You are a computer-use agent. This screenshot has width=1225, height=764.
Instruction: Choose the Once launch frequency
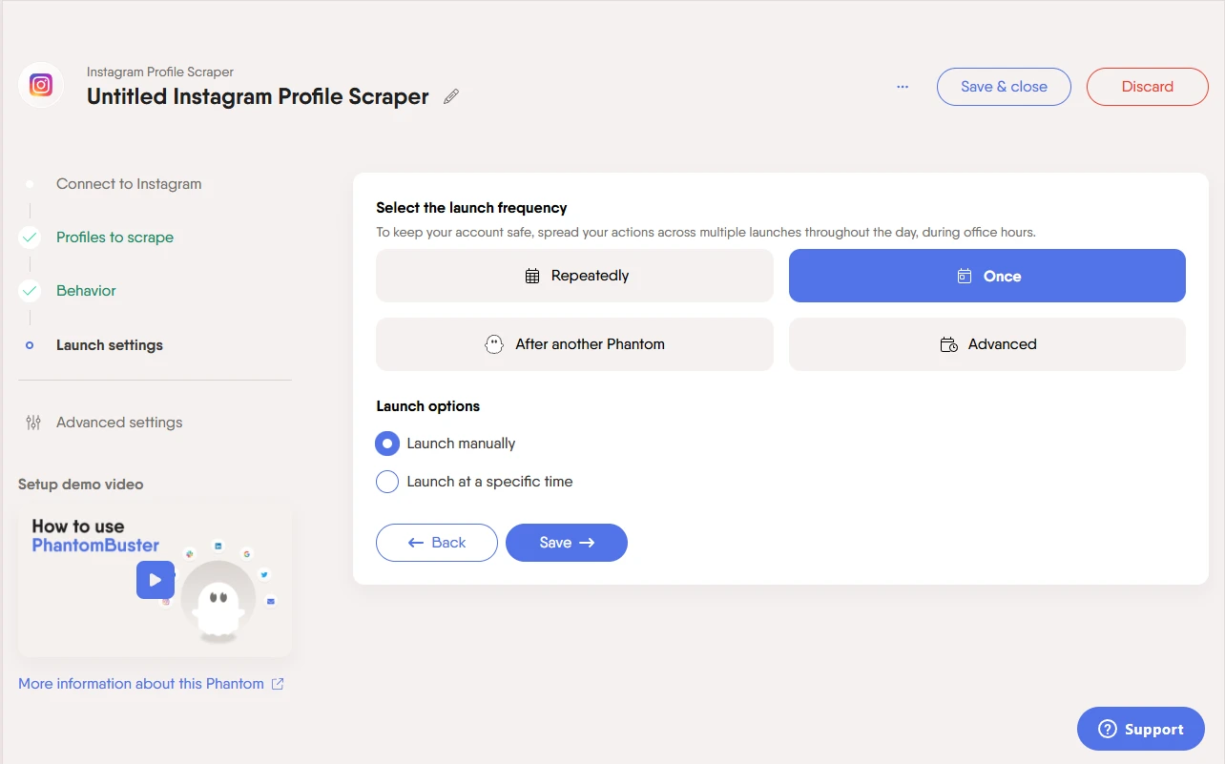[x=987, y=276]
